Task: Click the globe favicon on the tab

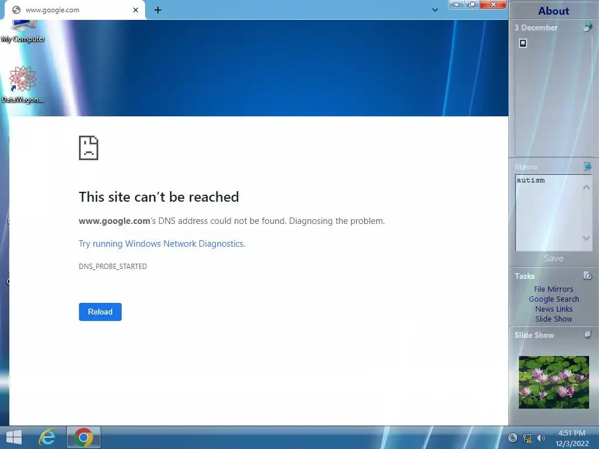Action: point(16,10)
